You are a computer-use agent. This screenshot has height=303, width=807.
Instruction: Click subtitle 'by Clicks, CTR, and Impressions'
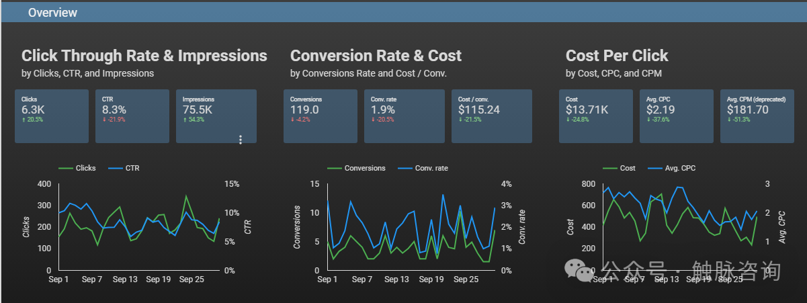pyautogui.click(x=88, y=73)
